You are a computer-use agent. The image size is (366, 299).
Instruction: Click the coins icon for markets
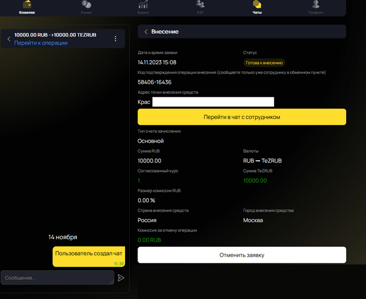86,4
